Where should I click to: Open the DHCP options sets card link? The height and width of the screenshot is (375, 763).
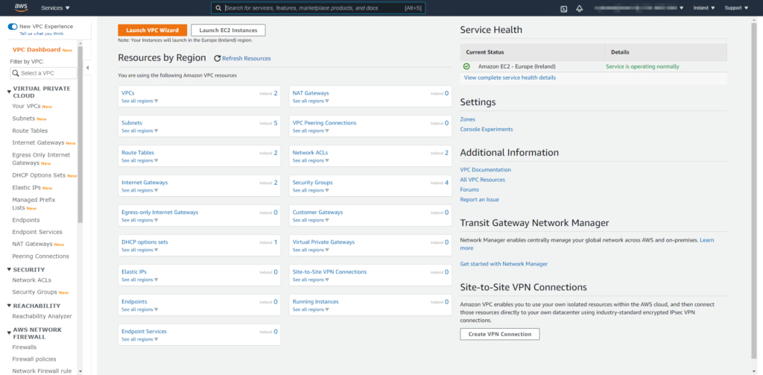pos(145,242)
